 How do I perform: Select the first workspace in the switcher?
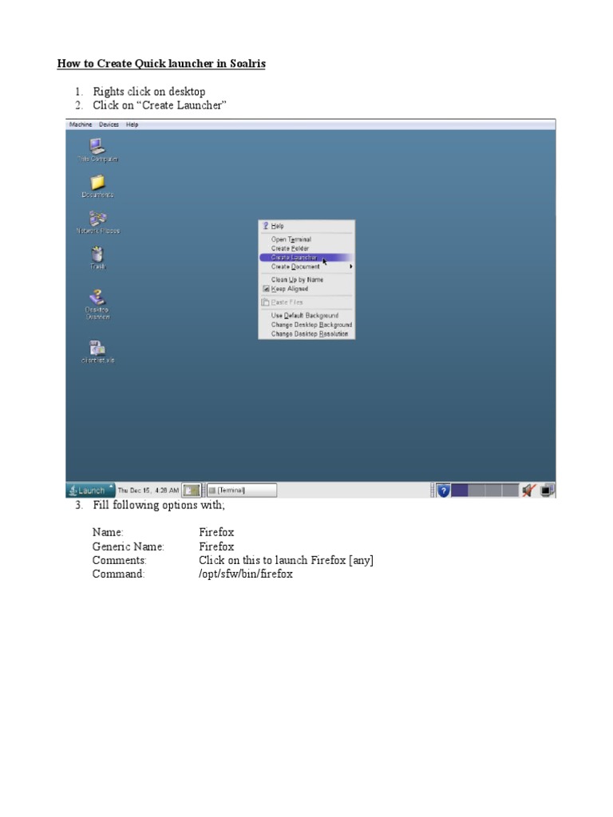[x=459, y=491]
